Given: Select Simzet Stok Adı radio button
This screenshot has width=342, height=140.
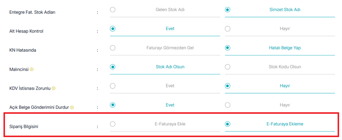Looking at the screenshot, I should 228,9.
